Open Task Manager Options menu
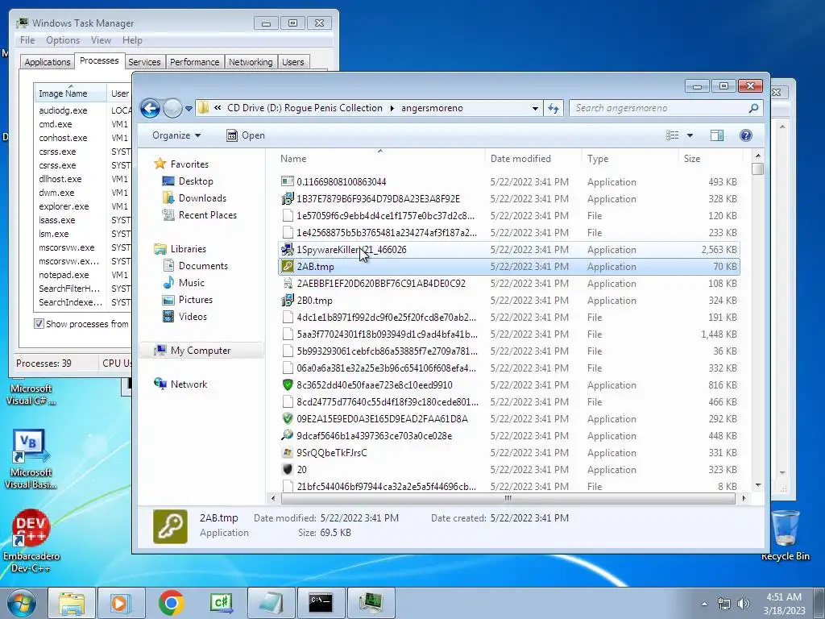The image size is (825, 619). (x=63, y=40)
